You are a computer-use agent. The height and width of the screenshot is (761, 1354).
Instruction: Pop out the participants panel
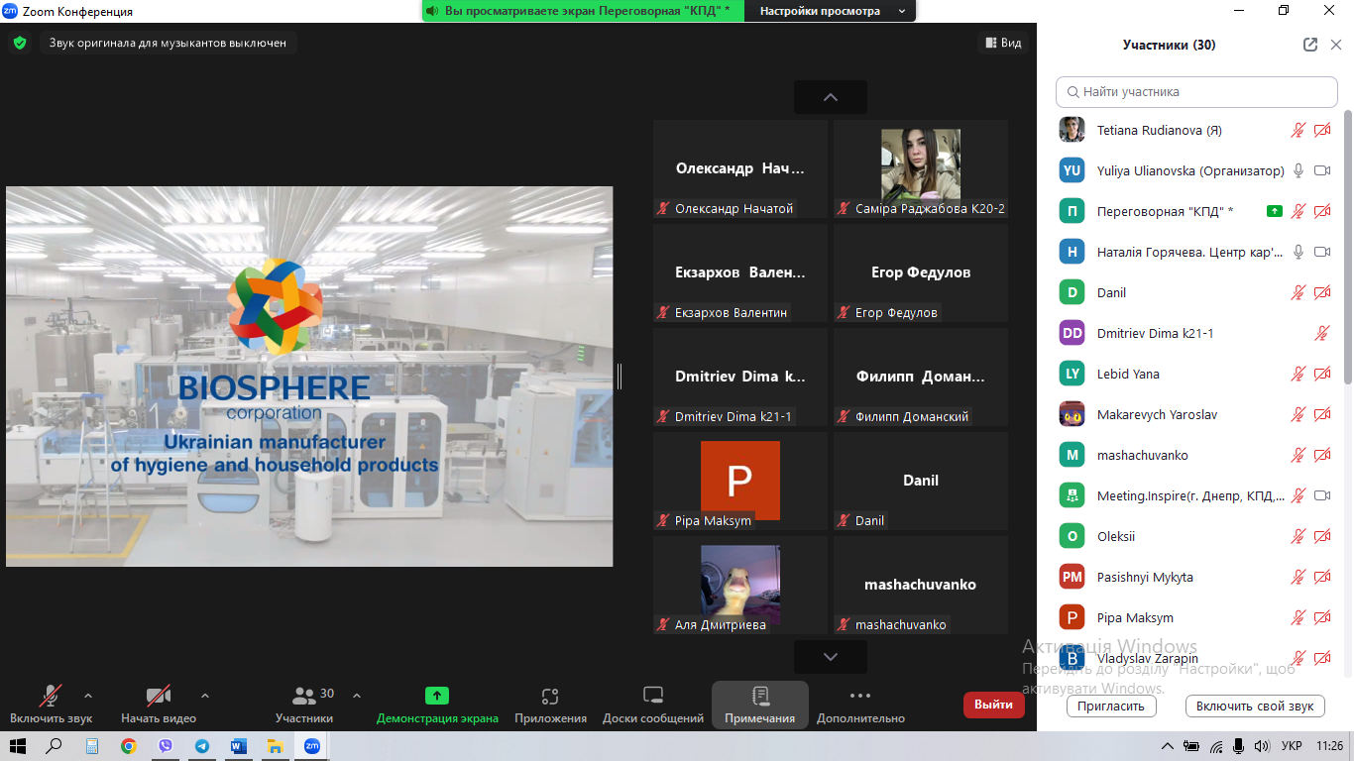(1310, 45)
